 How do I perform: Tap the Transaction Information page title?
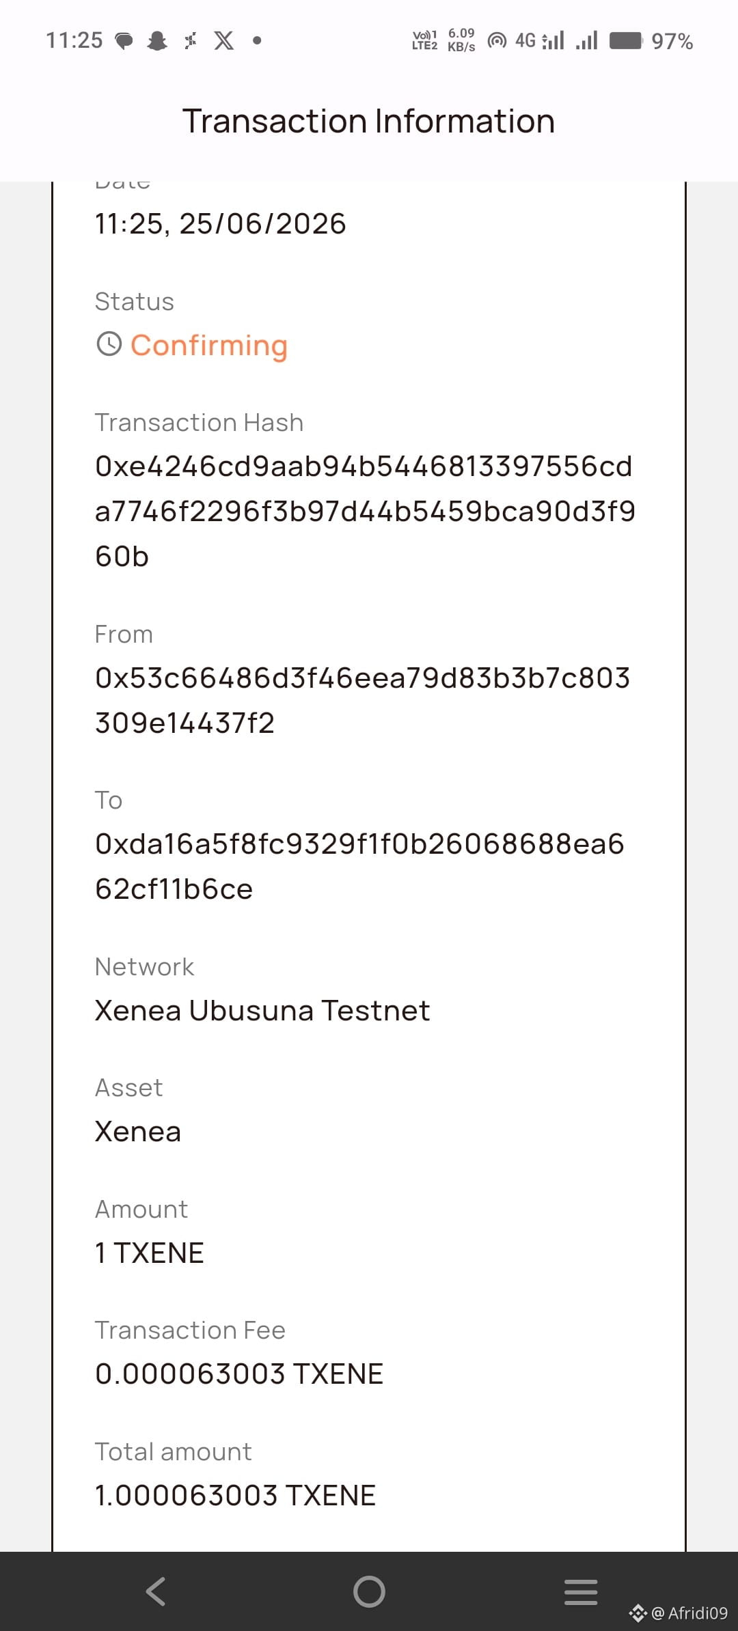[368, 121]
